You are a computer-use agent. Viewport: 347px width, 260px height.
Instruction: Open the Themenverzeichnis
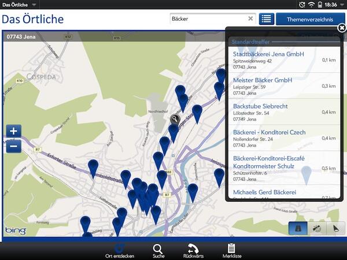pos(310,19)
